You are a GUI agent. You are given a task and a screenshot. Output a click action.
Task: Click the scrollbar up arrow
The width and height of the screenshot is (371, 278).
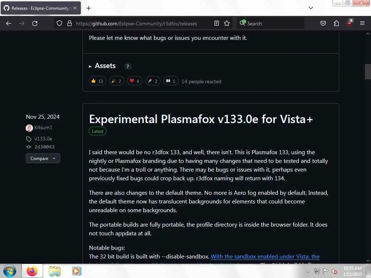368,34
